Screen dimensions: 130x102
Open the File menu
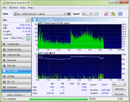point(5,8)
